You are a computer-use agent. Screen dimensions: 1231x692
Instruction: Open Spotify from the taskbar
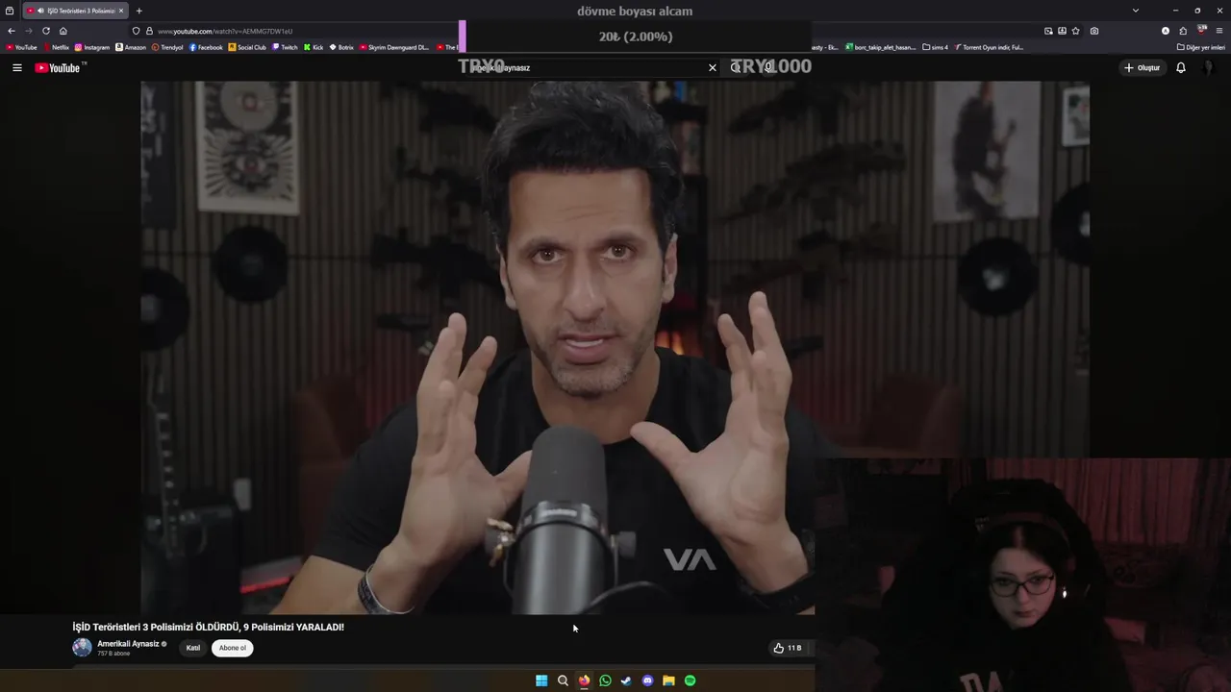(x=690, y=680)
